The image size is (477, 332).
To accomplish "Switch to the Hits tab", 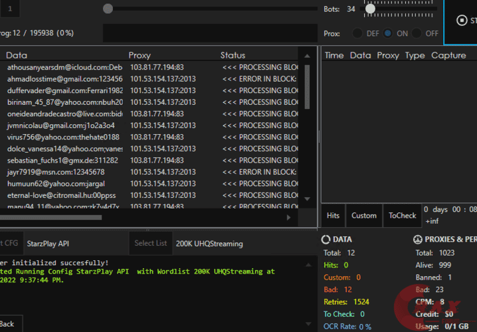I will point(333,215).
